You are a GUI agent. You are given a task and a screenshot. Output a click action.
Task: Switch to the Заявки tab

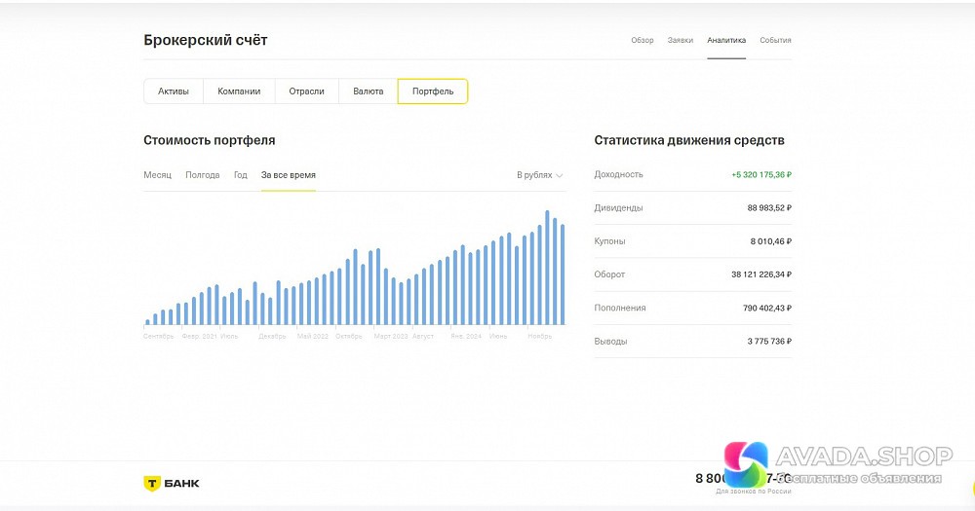681,40
